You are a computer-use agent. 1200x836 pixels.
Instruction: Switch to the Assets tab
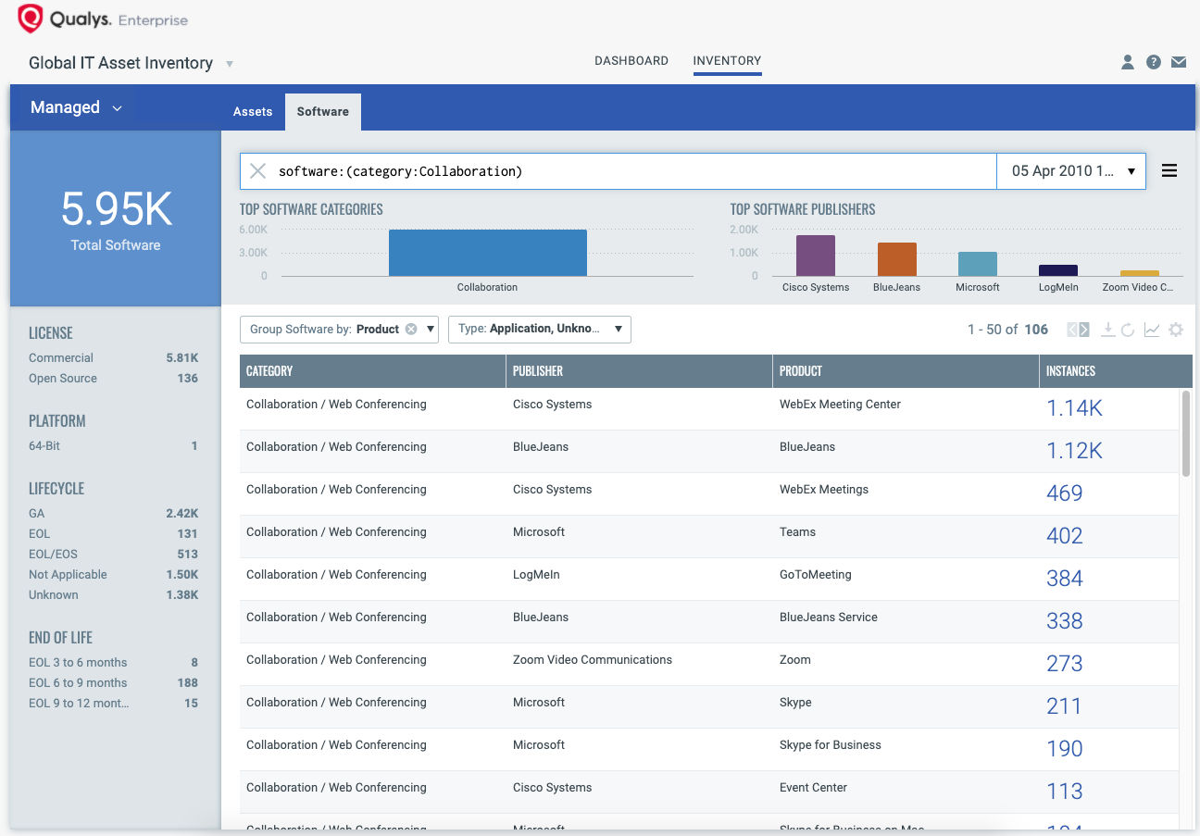(x=253, y=111)
